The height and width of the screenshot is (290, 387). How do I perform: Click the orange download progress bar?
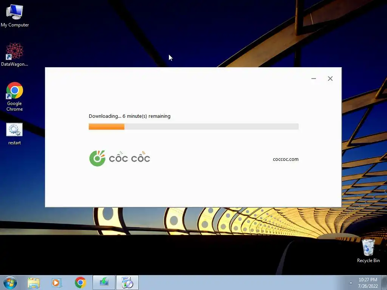tap(193, 126)
